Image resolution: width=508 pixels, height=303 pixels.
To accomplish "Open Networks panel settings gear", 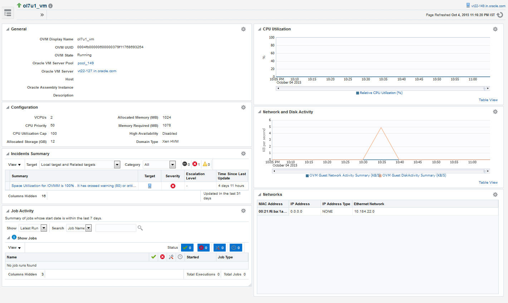I will 495,194.
